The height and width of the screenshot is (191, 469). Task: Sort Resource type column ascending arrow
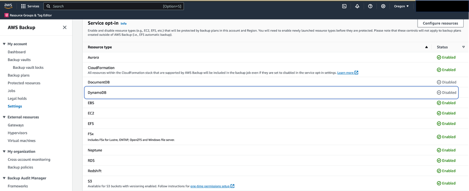click(426, 47)
